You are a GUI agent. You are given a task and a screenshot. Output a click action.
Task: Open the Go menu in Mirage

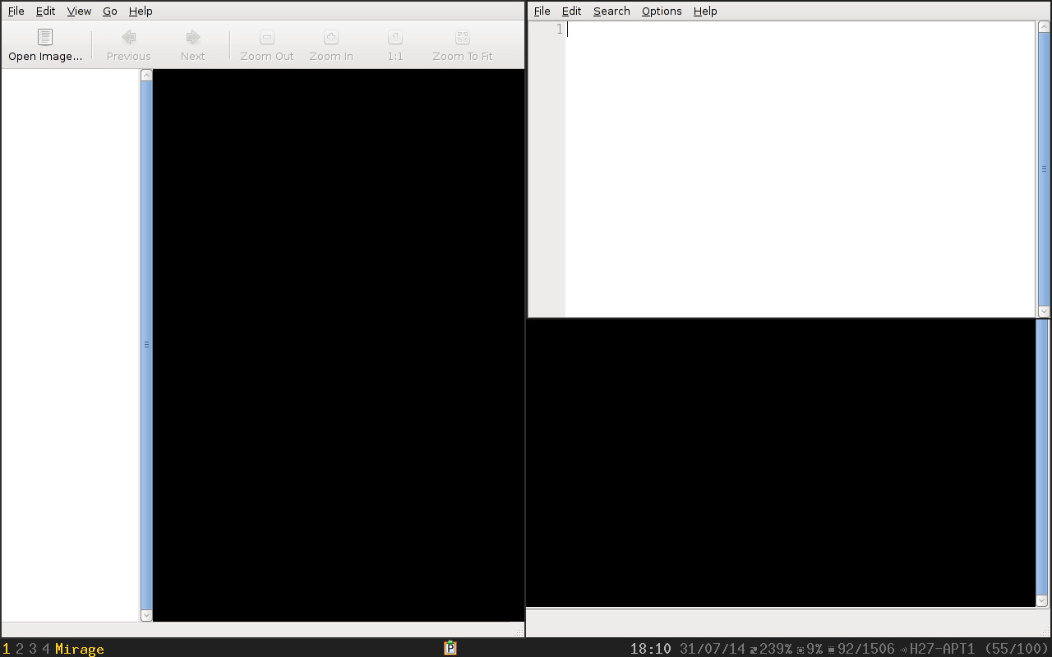(110, 11)
